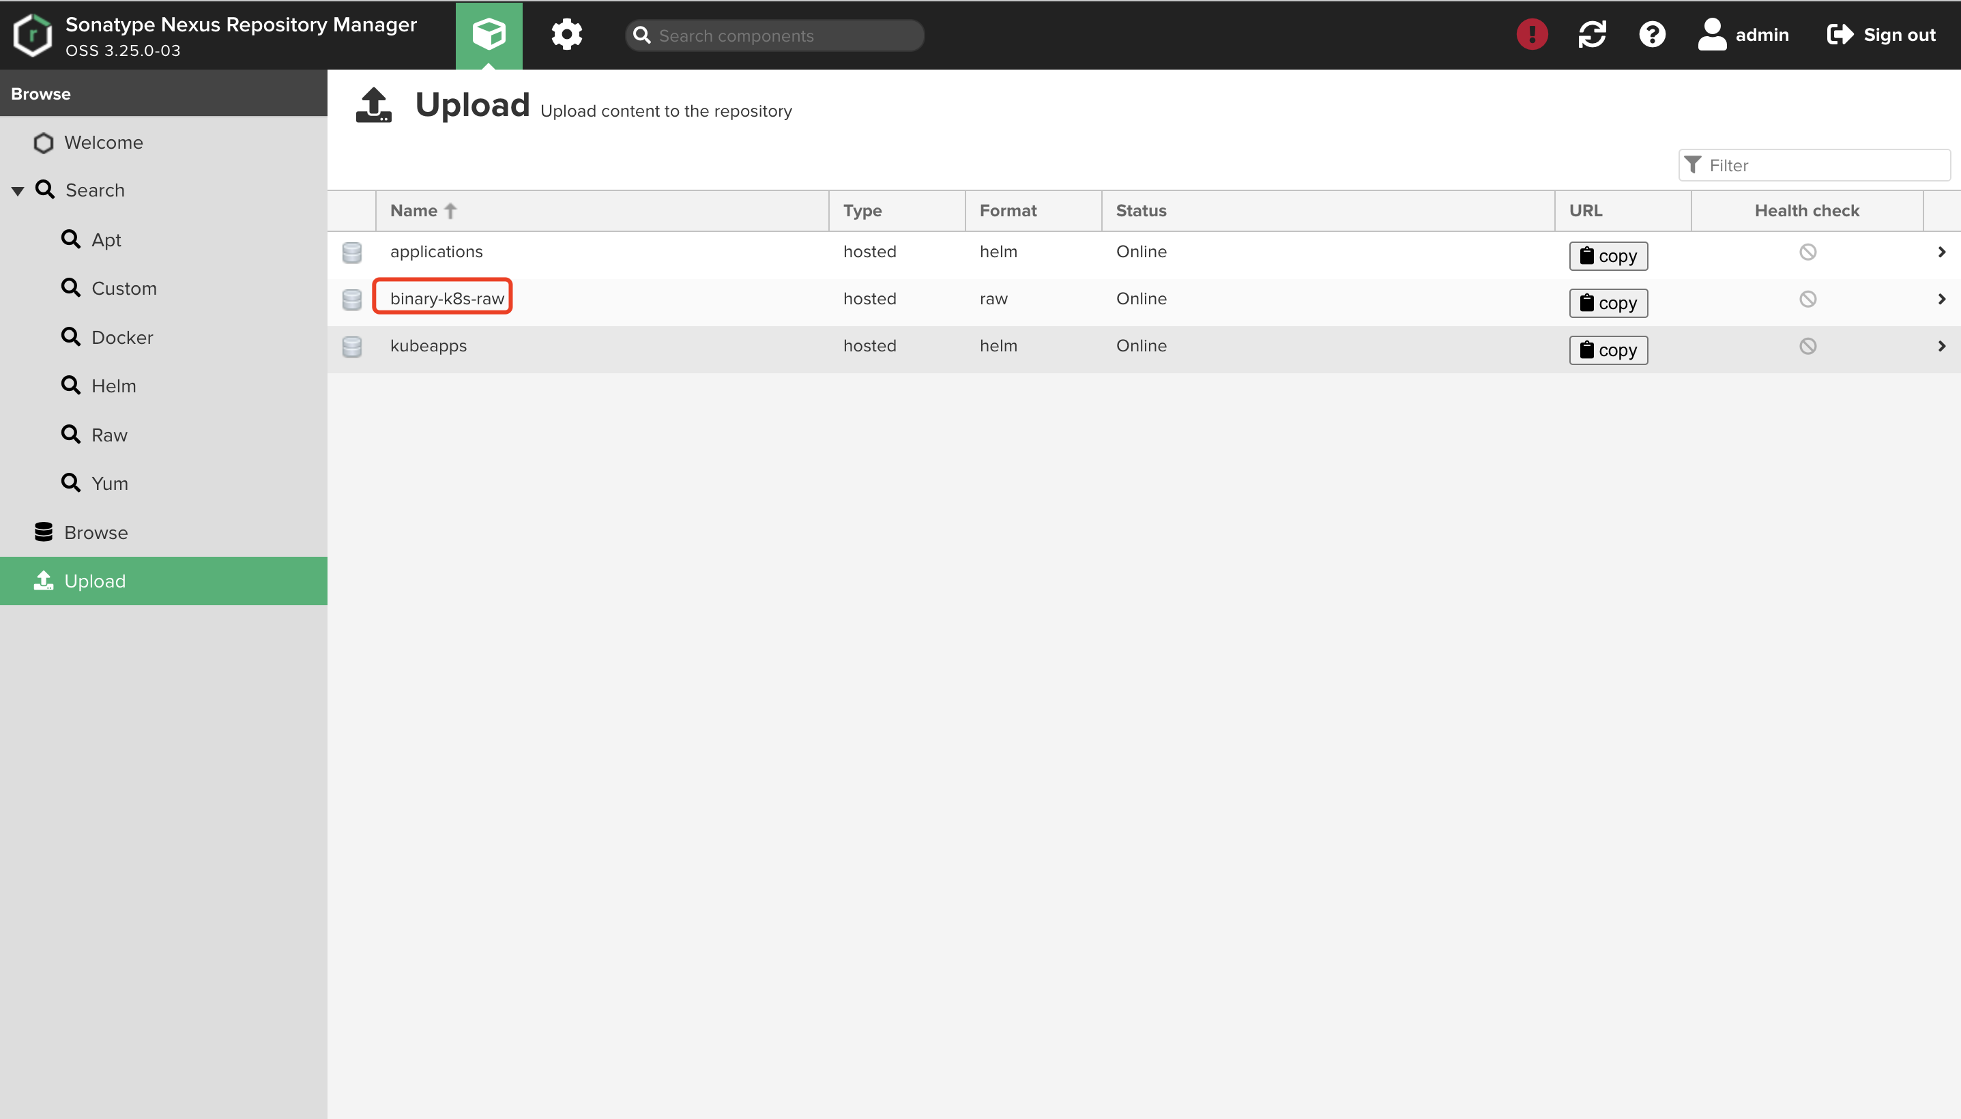Click the filter funnel icon
Viewport: 1961px width, 1119px height.
(1692, 164)
